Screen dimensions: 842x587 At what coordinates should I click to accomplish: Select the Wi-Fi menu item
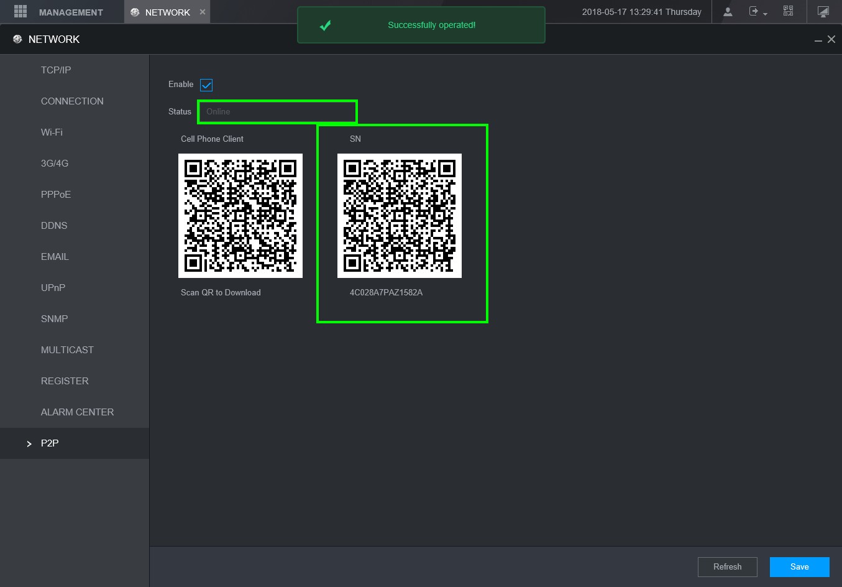52,132
